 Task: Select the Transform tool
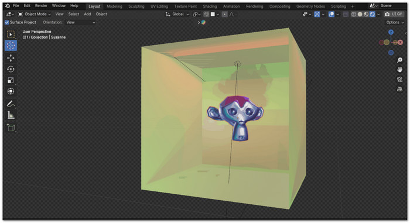tap(11, 91)
